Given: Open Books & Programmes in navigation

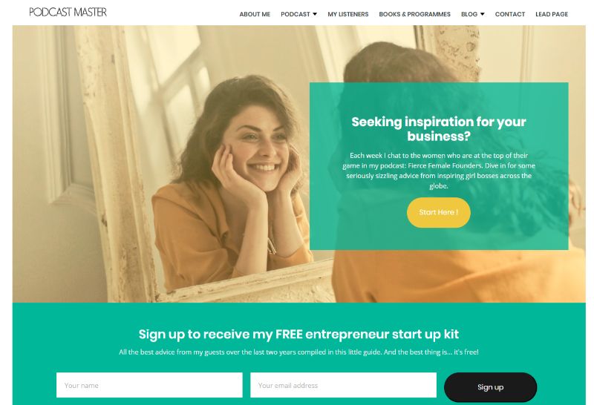Looking at the screenshot, I should [x=414, y=14].
